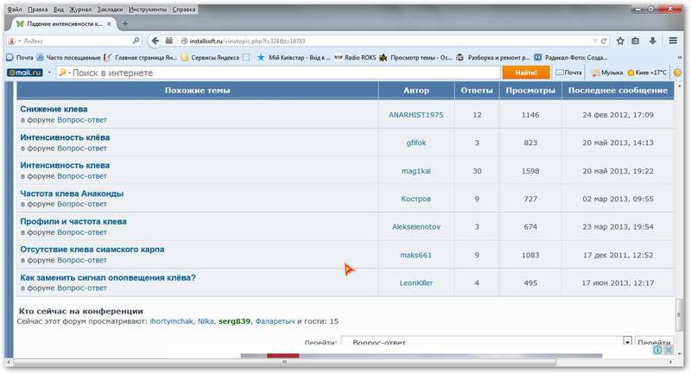Open the Инструменты menu
This screenshot has width=691, height=374.
[148, 10]
